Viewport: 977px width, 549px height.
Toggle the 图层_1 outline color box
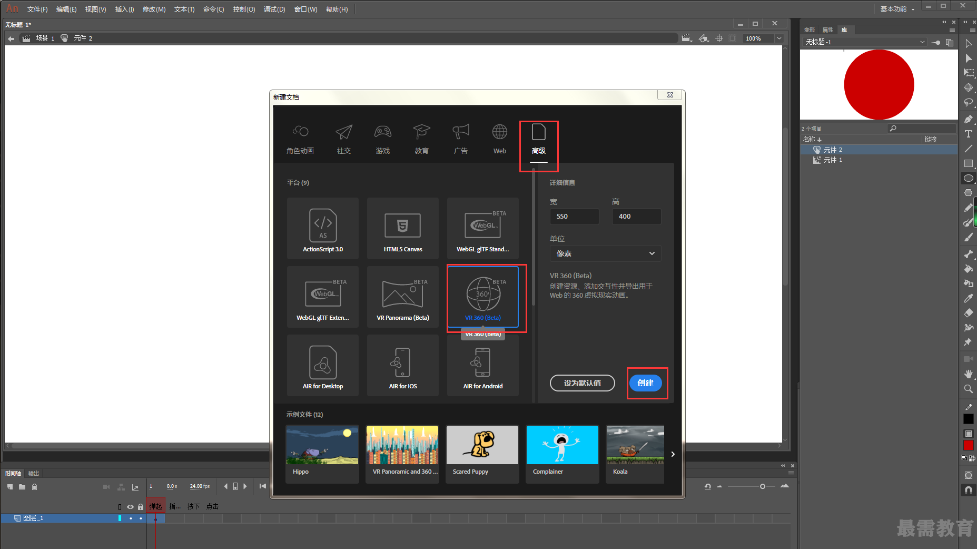coord(120,518)
